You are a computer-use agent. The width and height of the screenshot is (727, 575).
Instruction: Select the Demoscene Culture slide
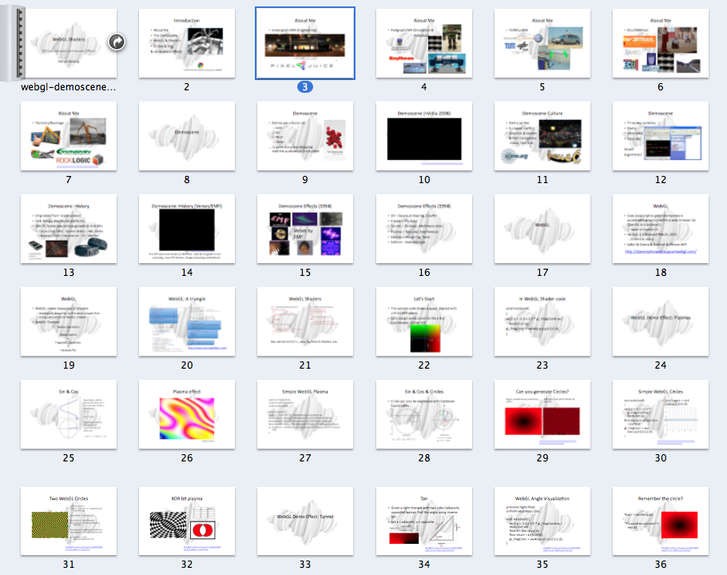tap(542, 136)
